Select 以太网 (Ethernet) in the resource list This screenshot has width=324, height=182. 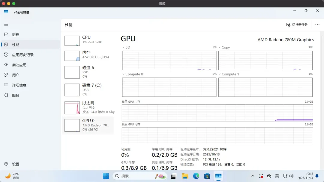pyautogui.click(x=89, y=107)
